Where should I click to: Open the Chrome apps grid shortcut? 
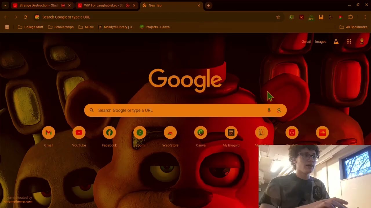click(7, 27)
